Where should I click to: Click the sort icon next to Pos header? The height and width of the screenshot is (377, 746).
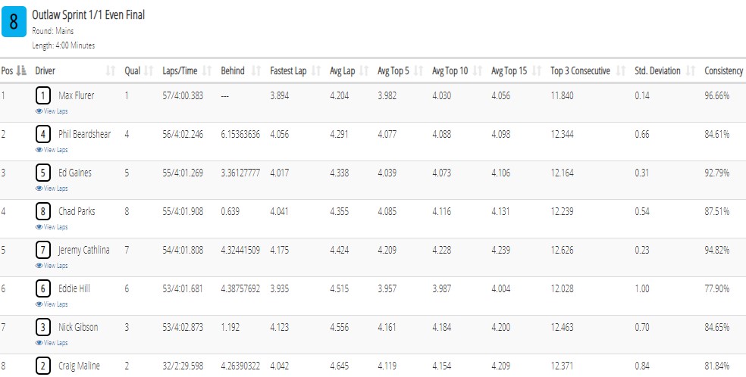coord(21,70)
